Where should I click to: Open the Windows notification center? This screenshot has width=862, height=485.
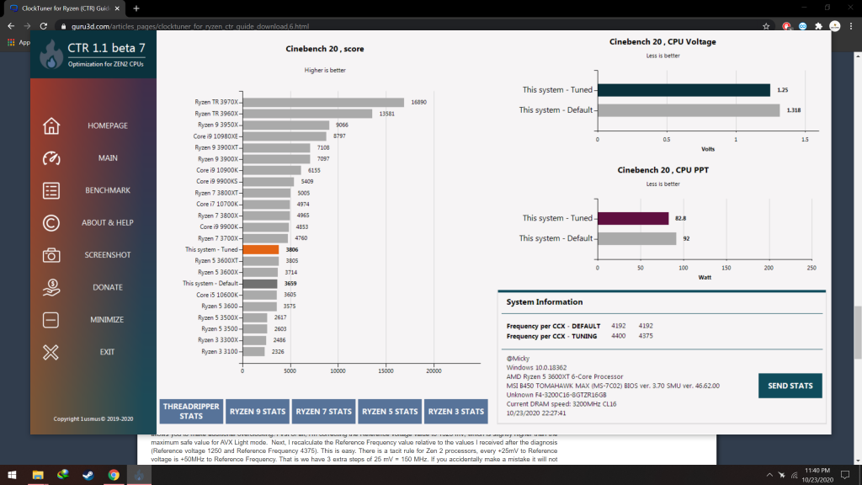(845, 475)
